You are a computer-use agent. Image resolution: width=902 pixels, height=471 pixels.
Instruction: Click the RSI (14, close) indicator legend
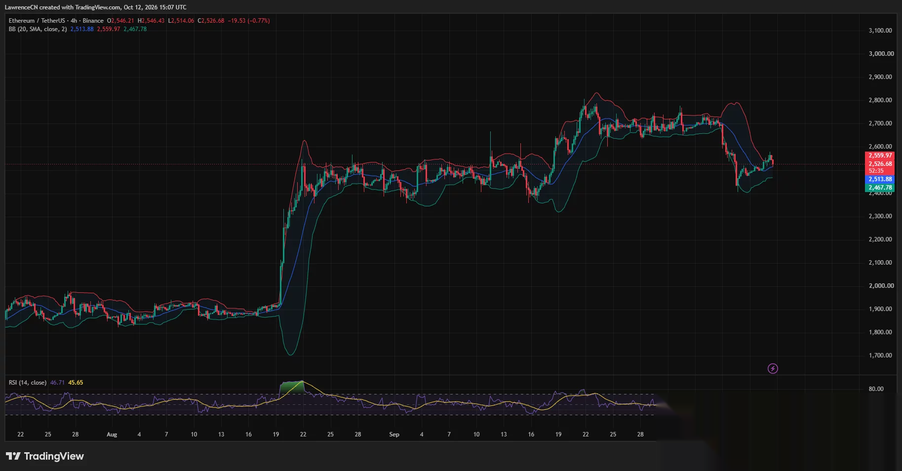tap(28, 383)
